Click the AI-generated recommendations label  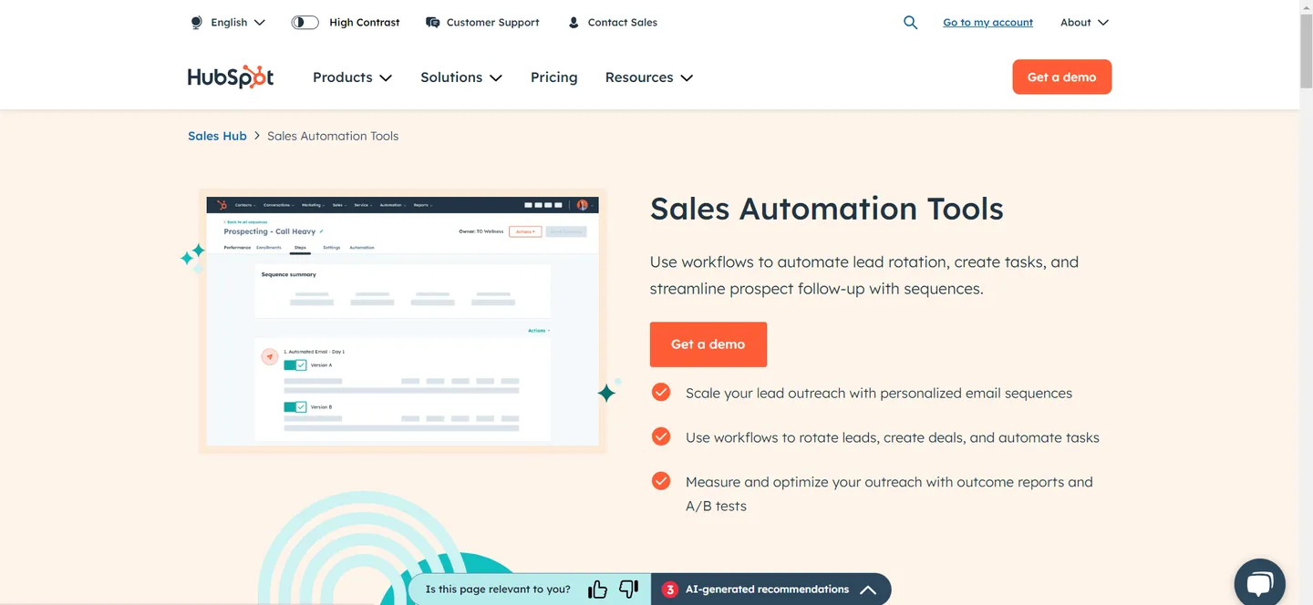tap(767, 590)
